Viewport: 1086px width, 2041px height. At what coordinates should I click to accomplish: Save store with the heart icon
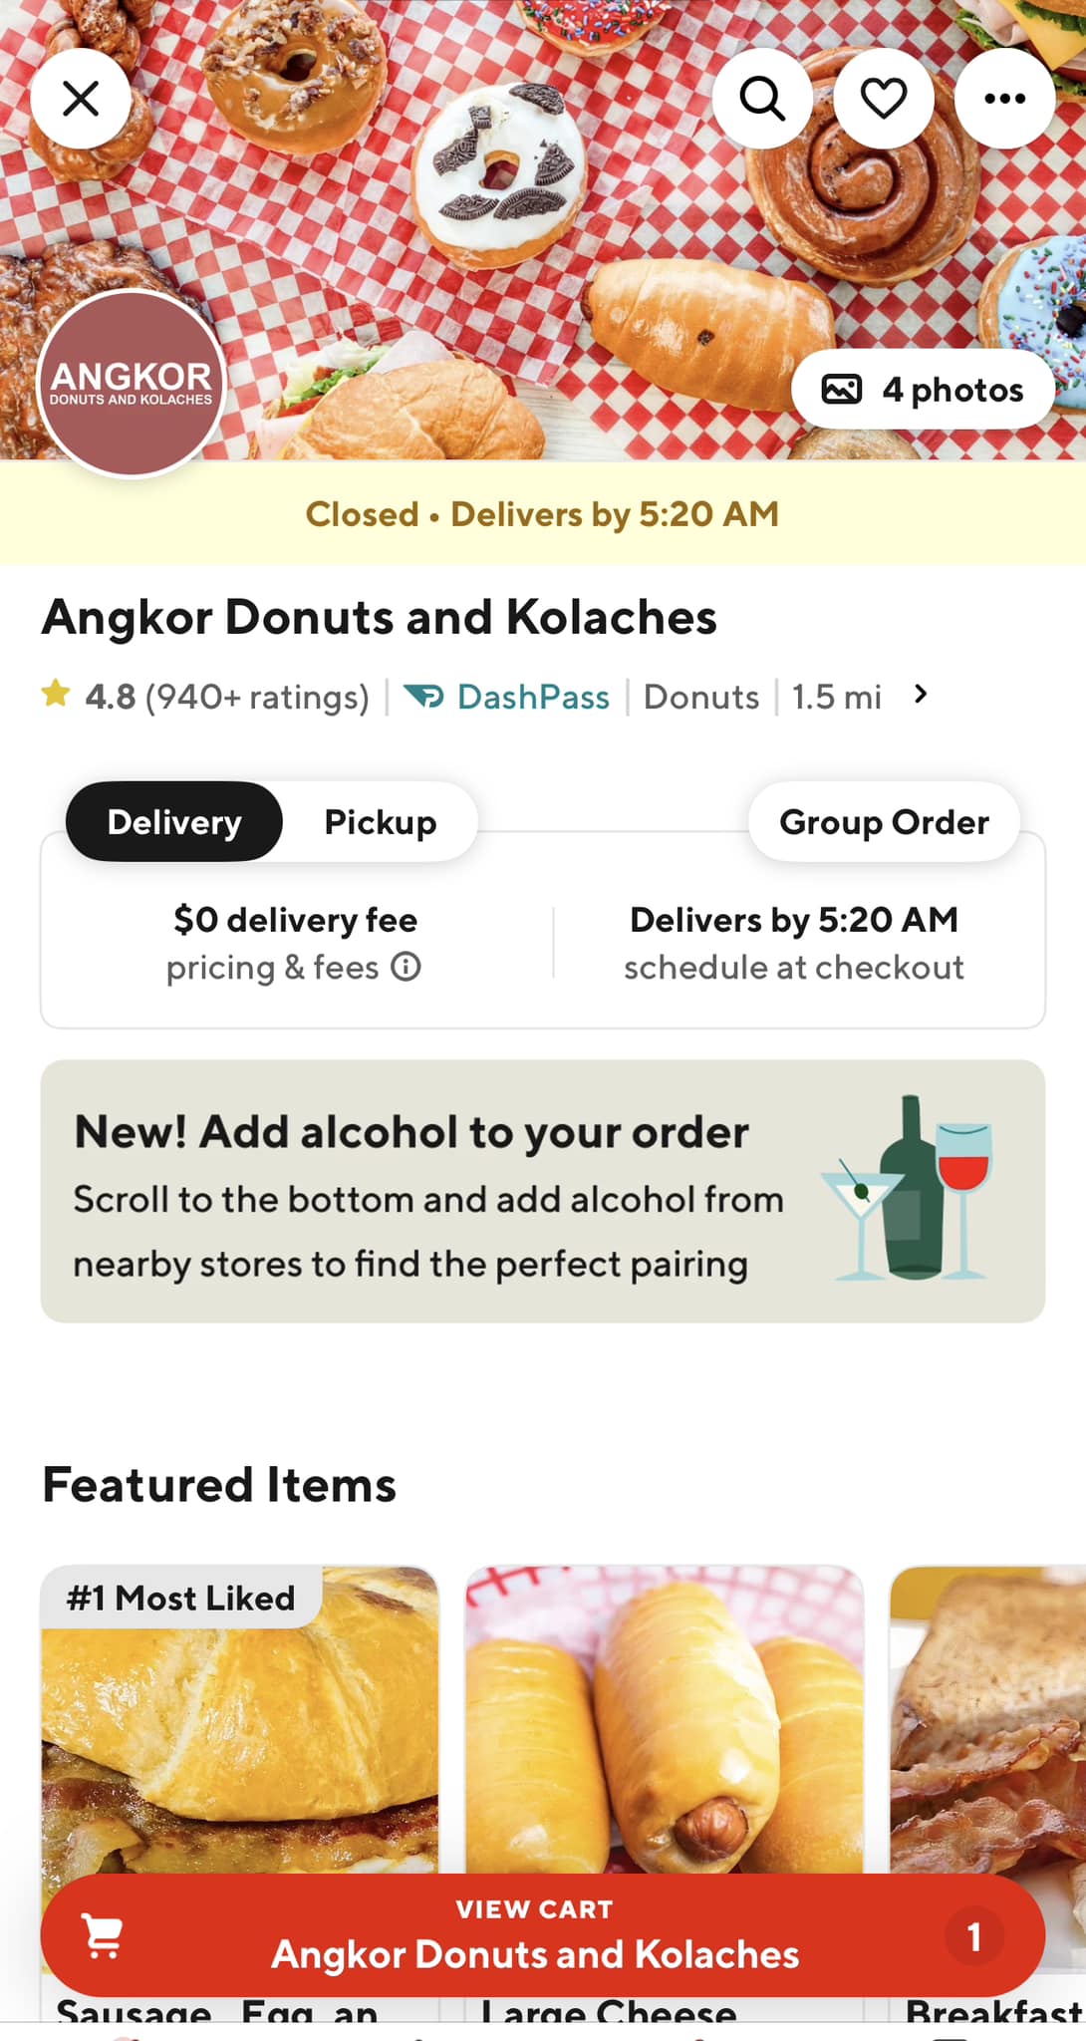884,99
